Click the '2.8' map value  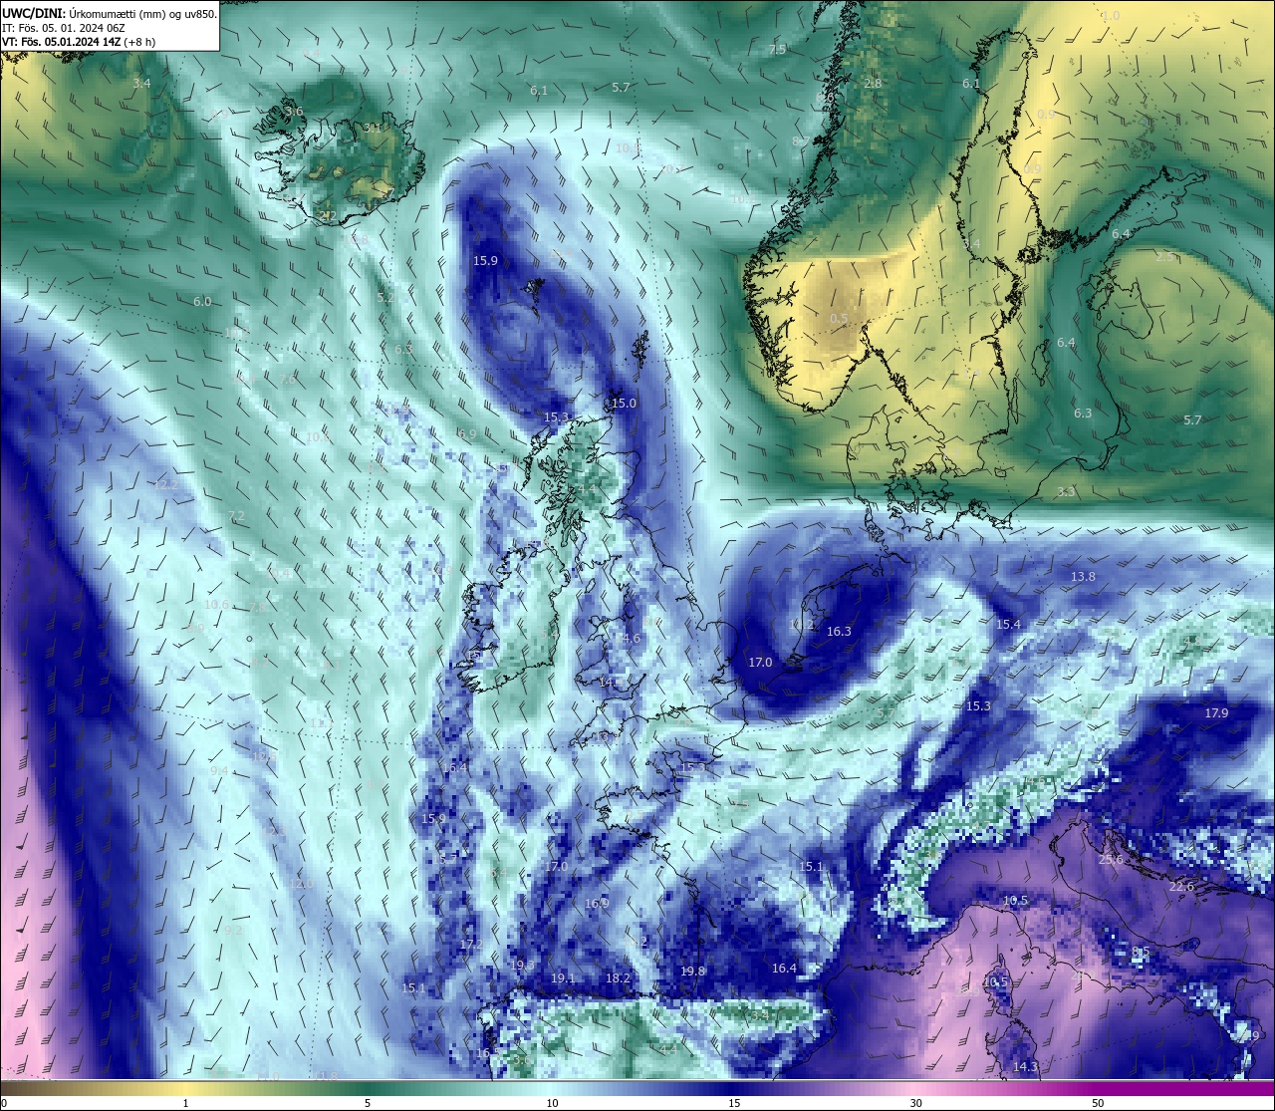point(873,84)
